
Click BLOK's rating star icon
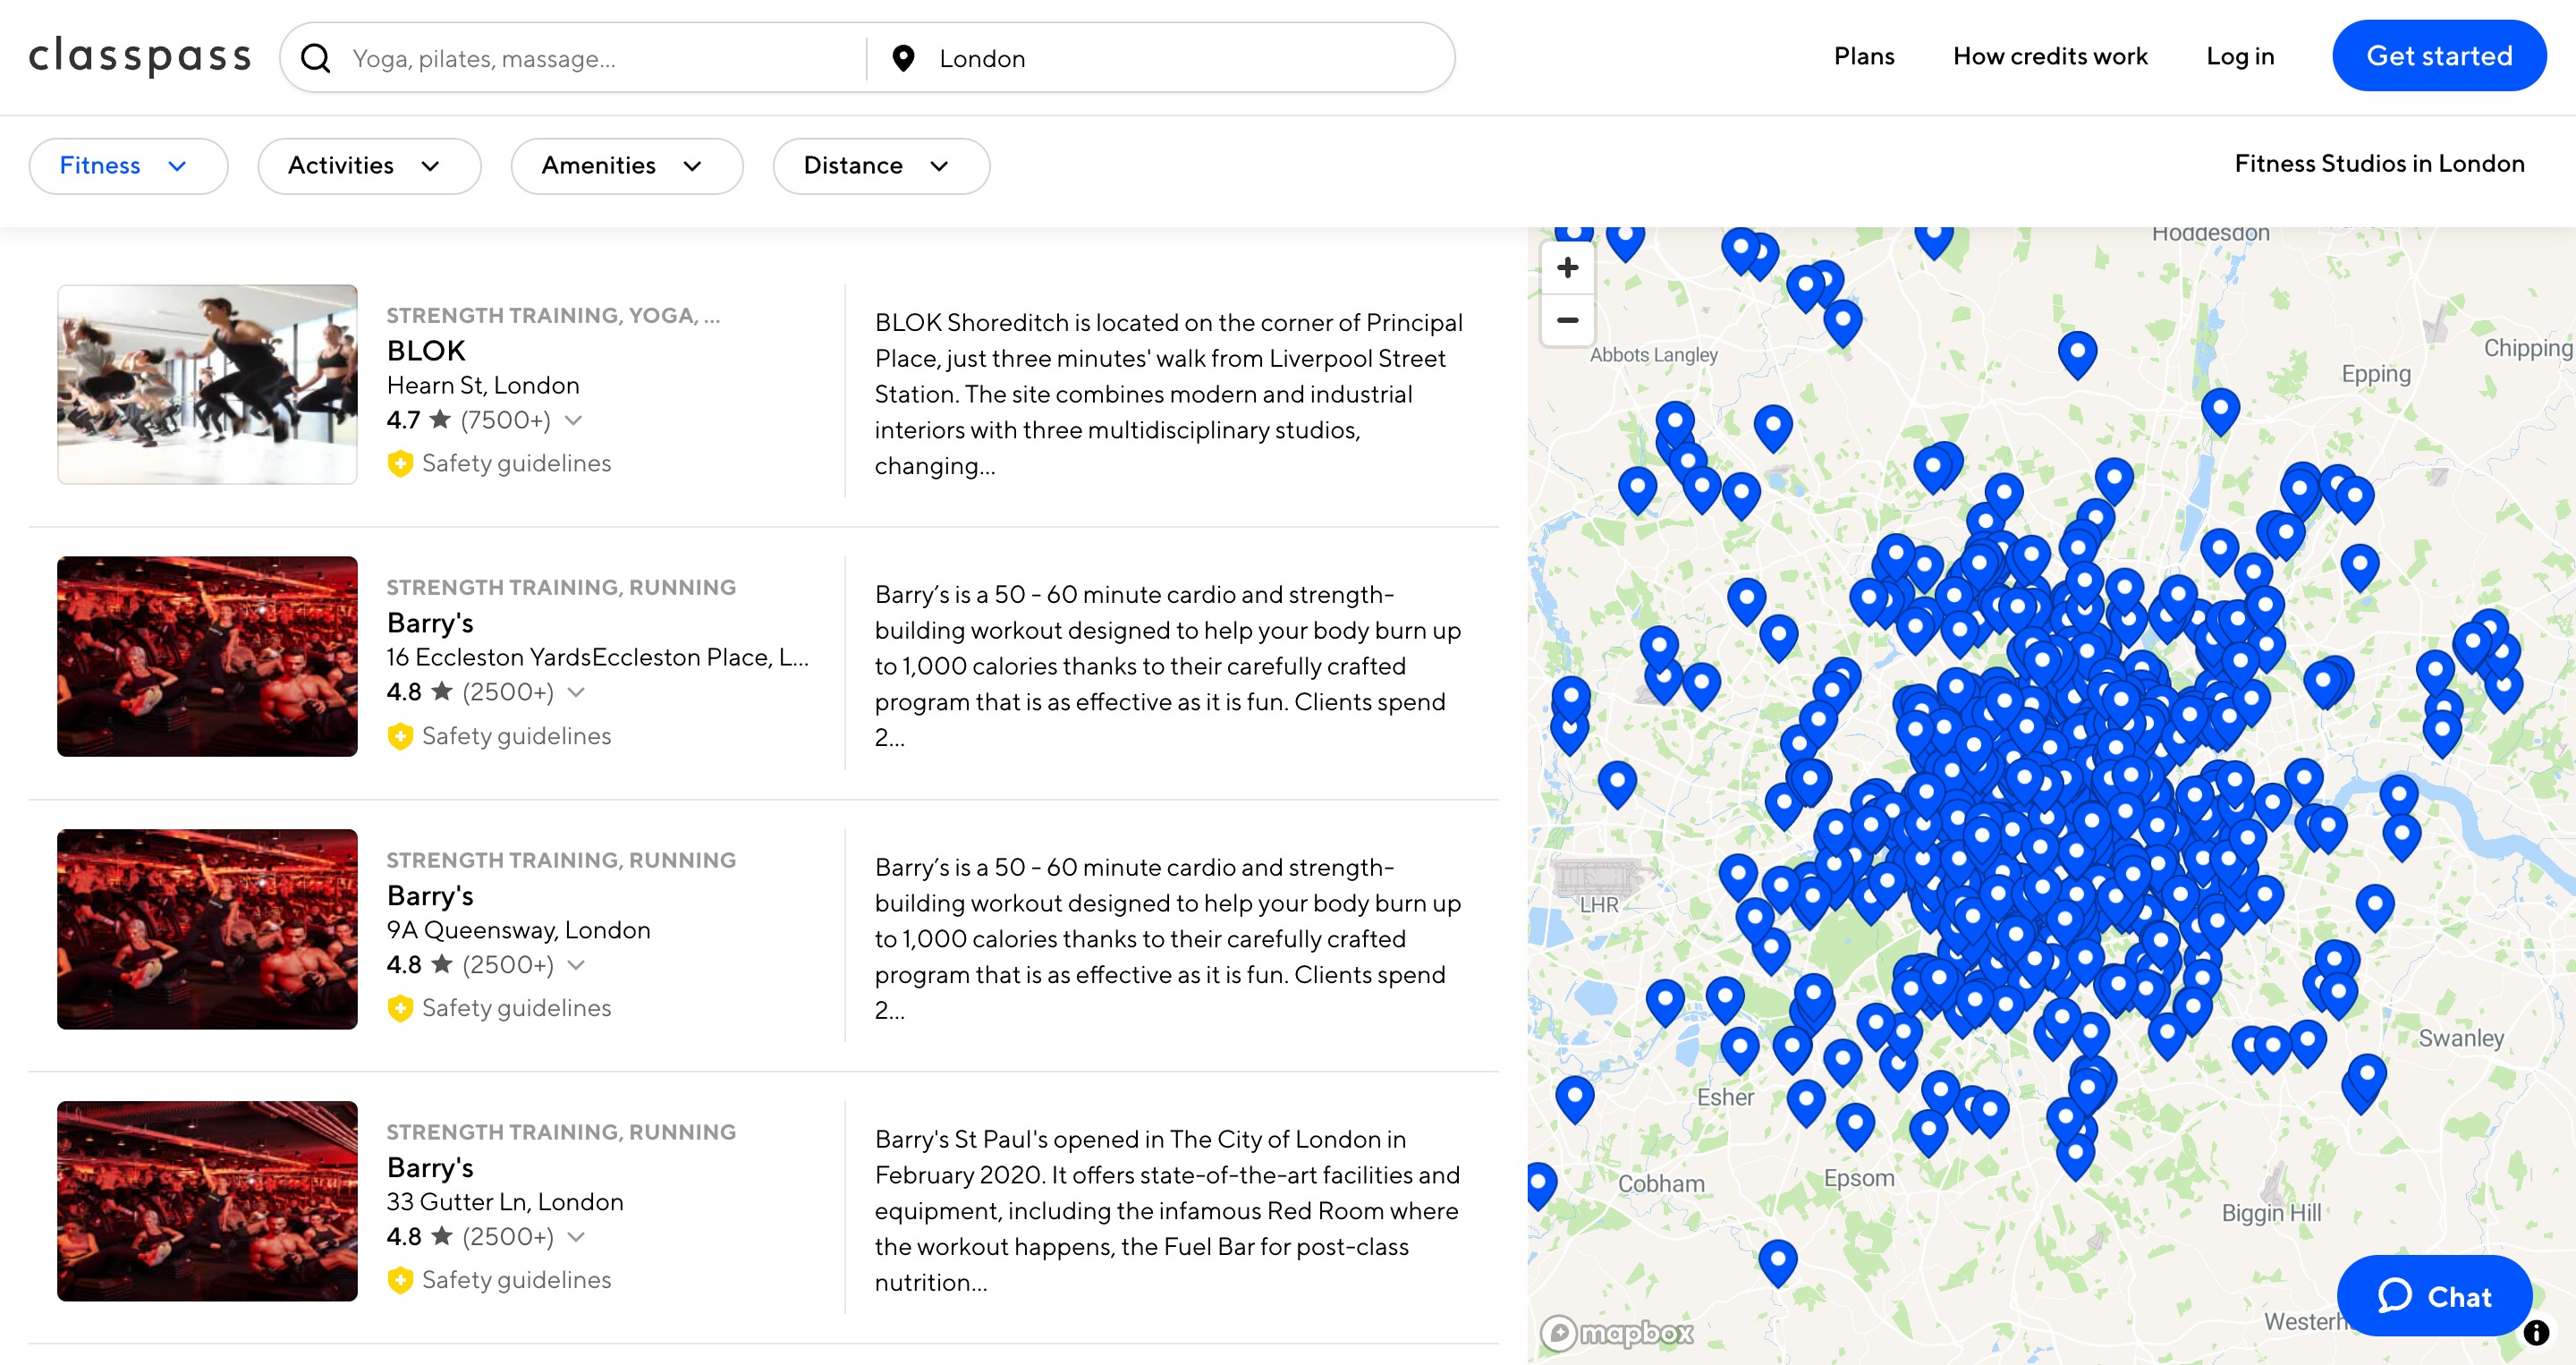click(439, 419)
